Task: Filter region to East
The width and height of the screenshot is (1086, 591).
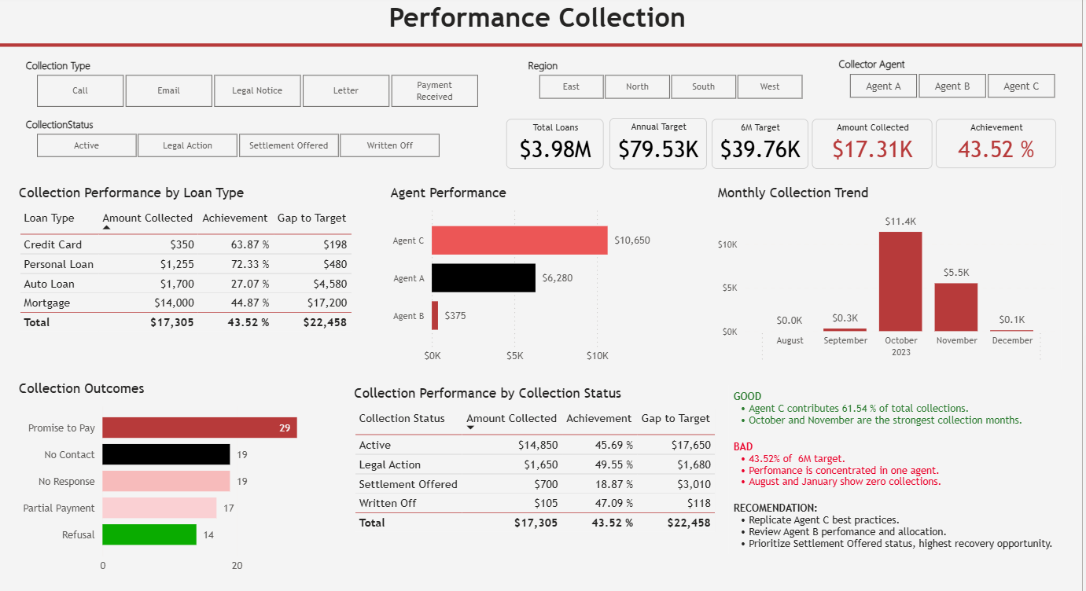Action: (x=572, y=86)
